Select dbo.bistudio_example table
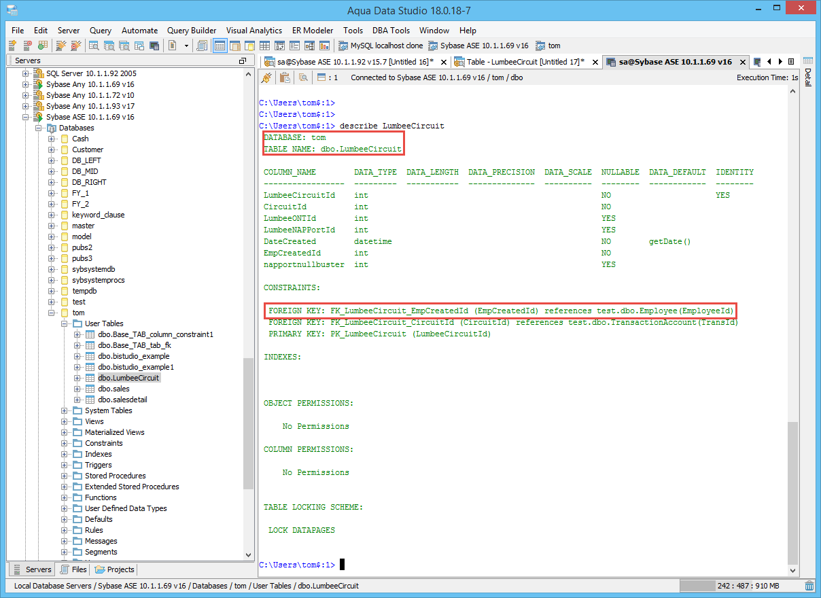 [134, 356]
